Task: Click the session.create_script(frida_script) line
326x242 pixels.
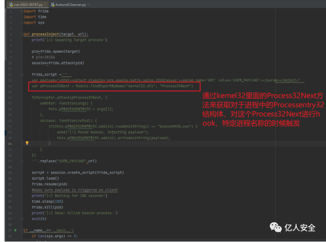Action: [78, 172]
